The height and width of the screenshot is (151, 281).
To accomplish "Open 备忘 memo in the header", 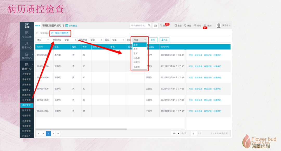I will tap(178, 26).
